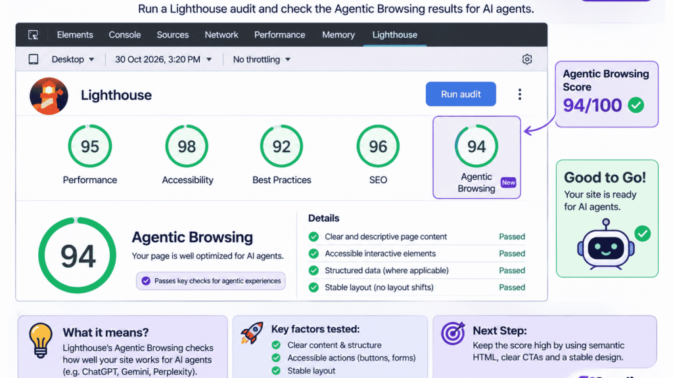Image resolution: width=673 pixels, height=378 pixels.
Task: Click the New badge on Agentic Browsing
Action: [508, 182]
